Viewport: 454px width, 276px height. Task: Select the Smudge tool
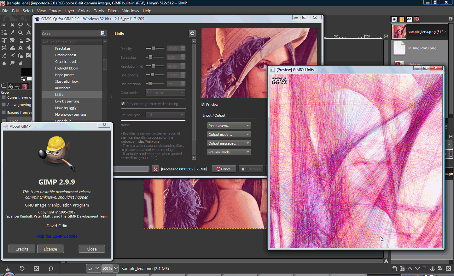12,63
